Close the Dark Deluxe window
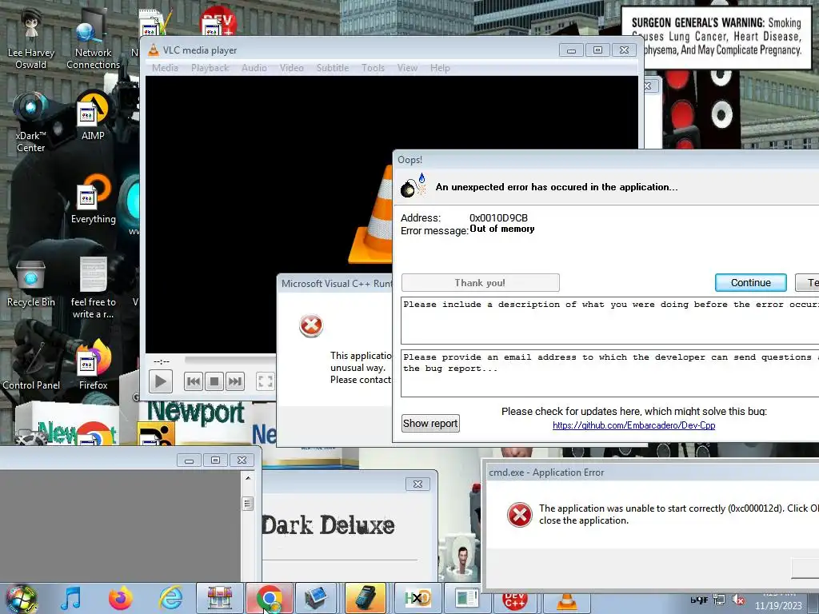 (417, 484)
